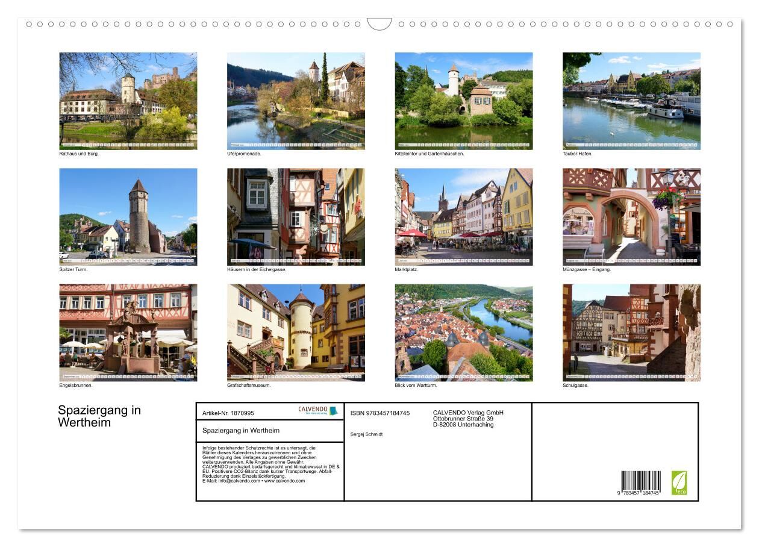Click the green eco leaf icon

(679, 483)
